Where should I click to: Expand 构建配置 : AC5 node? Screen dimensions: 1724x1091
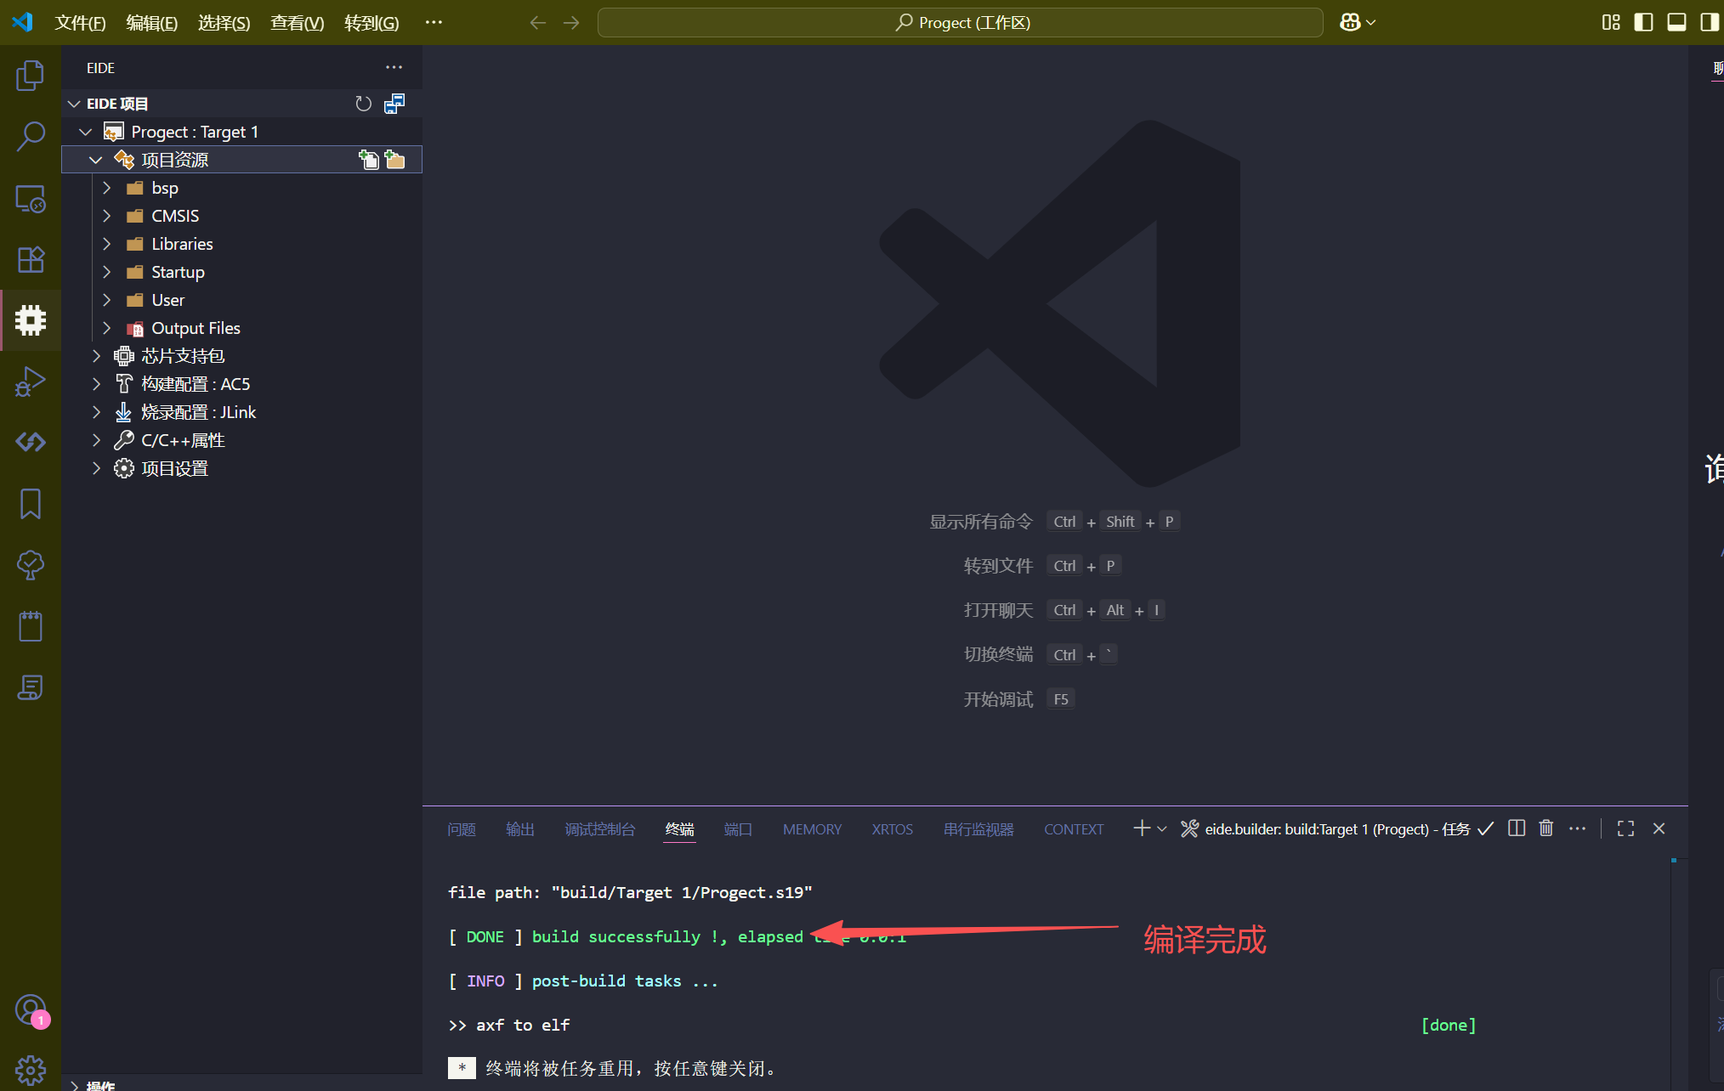(96, 384)
